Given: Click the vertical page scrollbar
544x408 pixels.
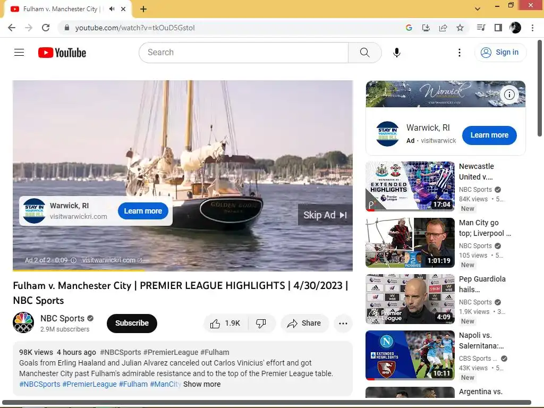Looking at the screenshot, I should point(540,88).
